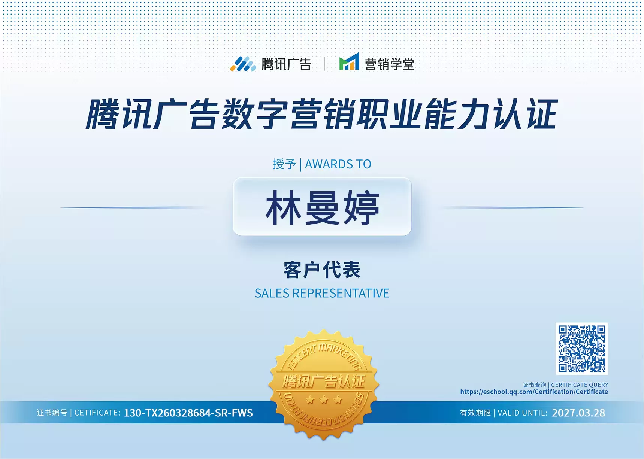Click the 客户代表 role title
Image resolution: width=644 pixels, height=459 pixels.
[x=322, y=270]
